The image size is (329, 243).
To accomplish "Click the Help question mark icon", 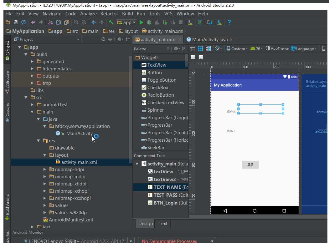I will [x=229, y=22].
